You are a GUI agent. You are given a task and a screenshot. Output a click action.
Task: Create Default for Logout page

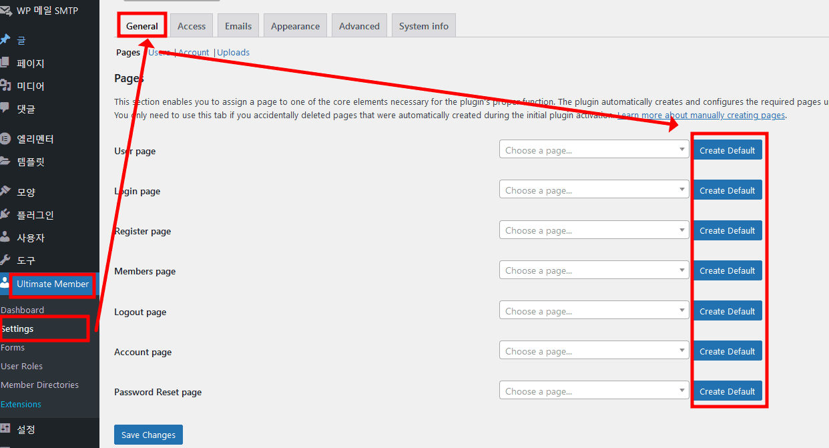(x=728, y=311)
